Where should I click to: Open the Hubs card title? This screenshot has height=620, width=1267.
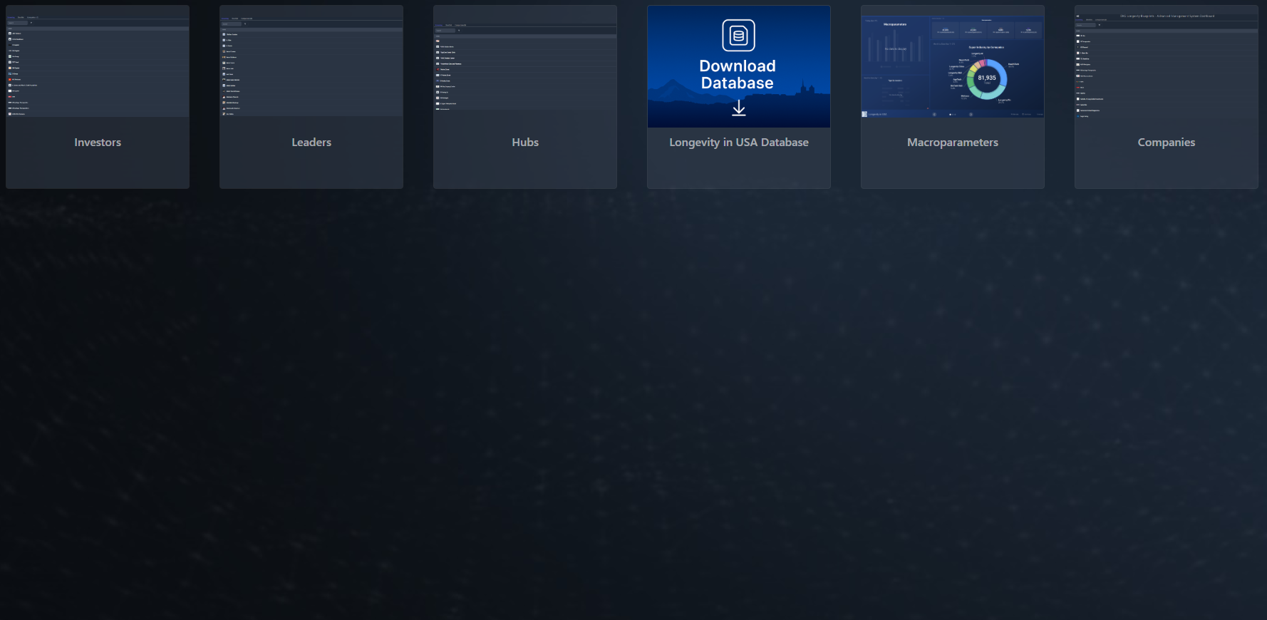(x=525, y=143)
